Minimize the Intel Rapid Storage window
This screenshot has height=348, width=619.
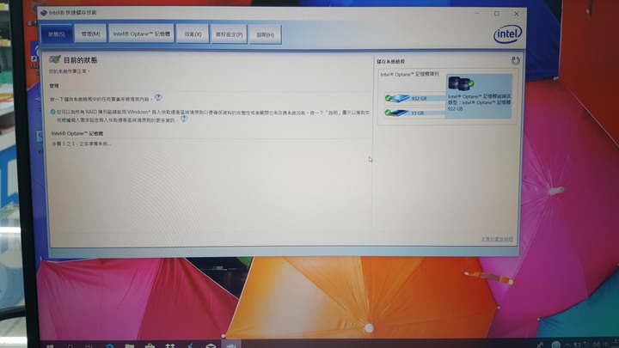(477, 14)
